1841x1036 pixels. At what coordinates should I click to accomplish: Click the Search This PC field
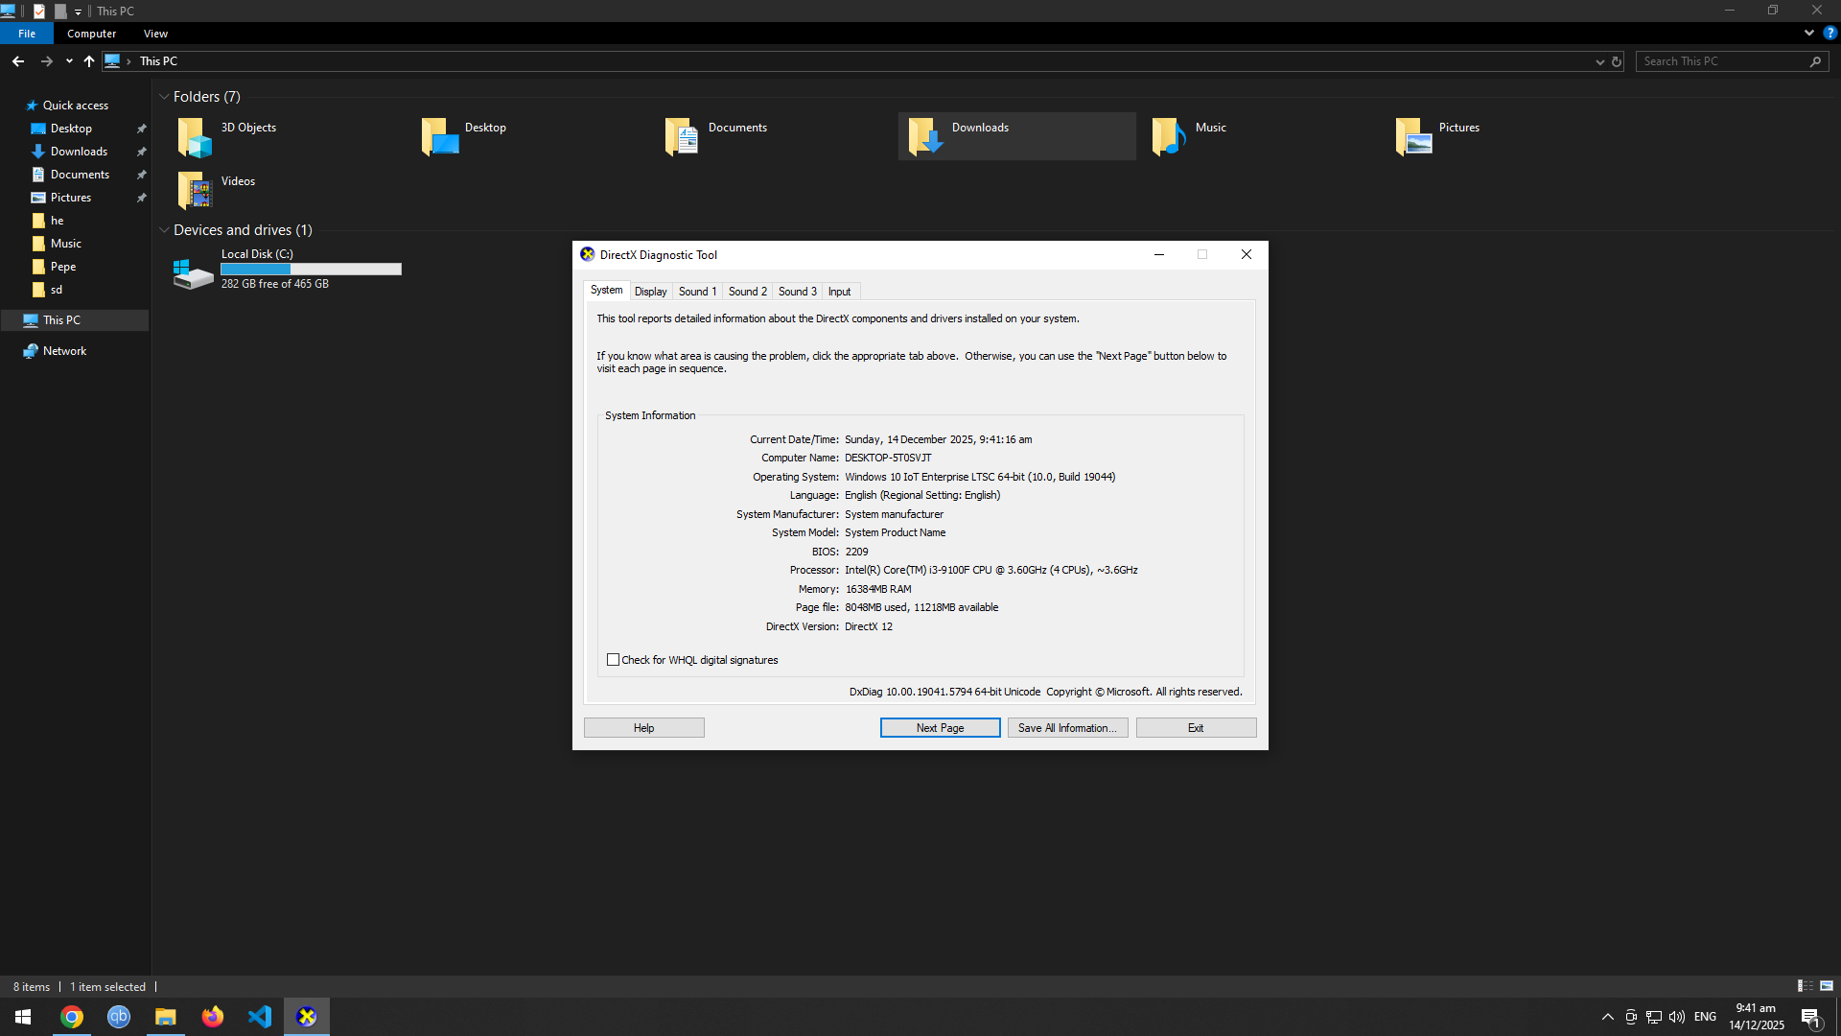click(1721, 61)
